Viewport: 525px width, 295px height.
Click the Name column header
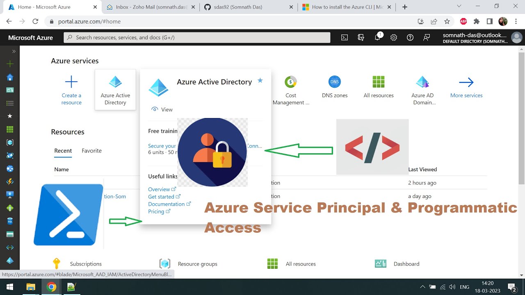(62, 169)
